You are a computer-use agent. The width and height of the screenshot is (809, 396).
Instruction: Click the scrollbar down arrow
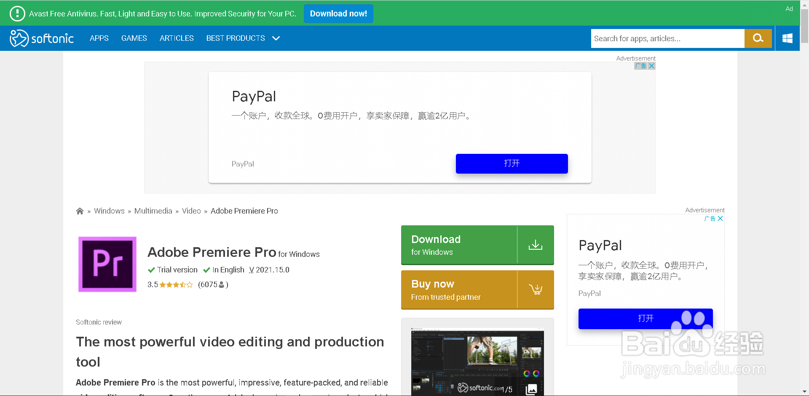coord(804,392)
